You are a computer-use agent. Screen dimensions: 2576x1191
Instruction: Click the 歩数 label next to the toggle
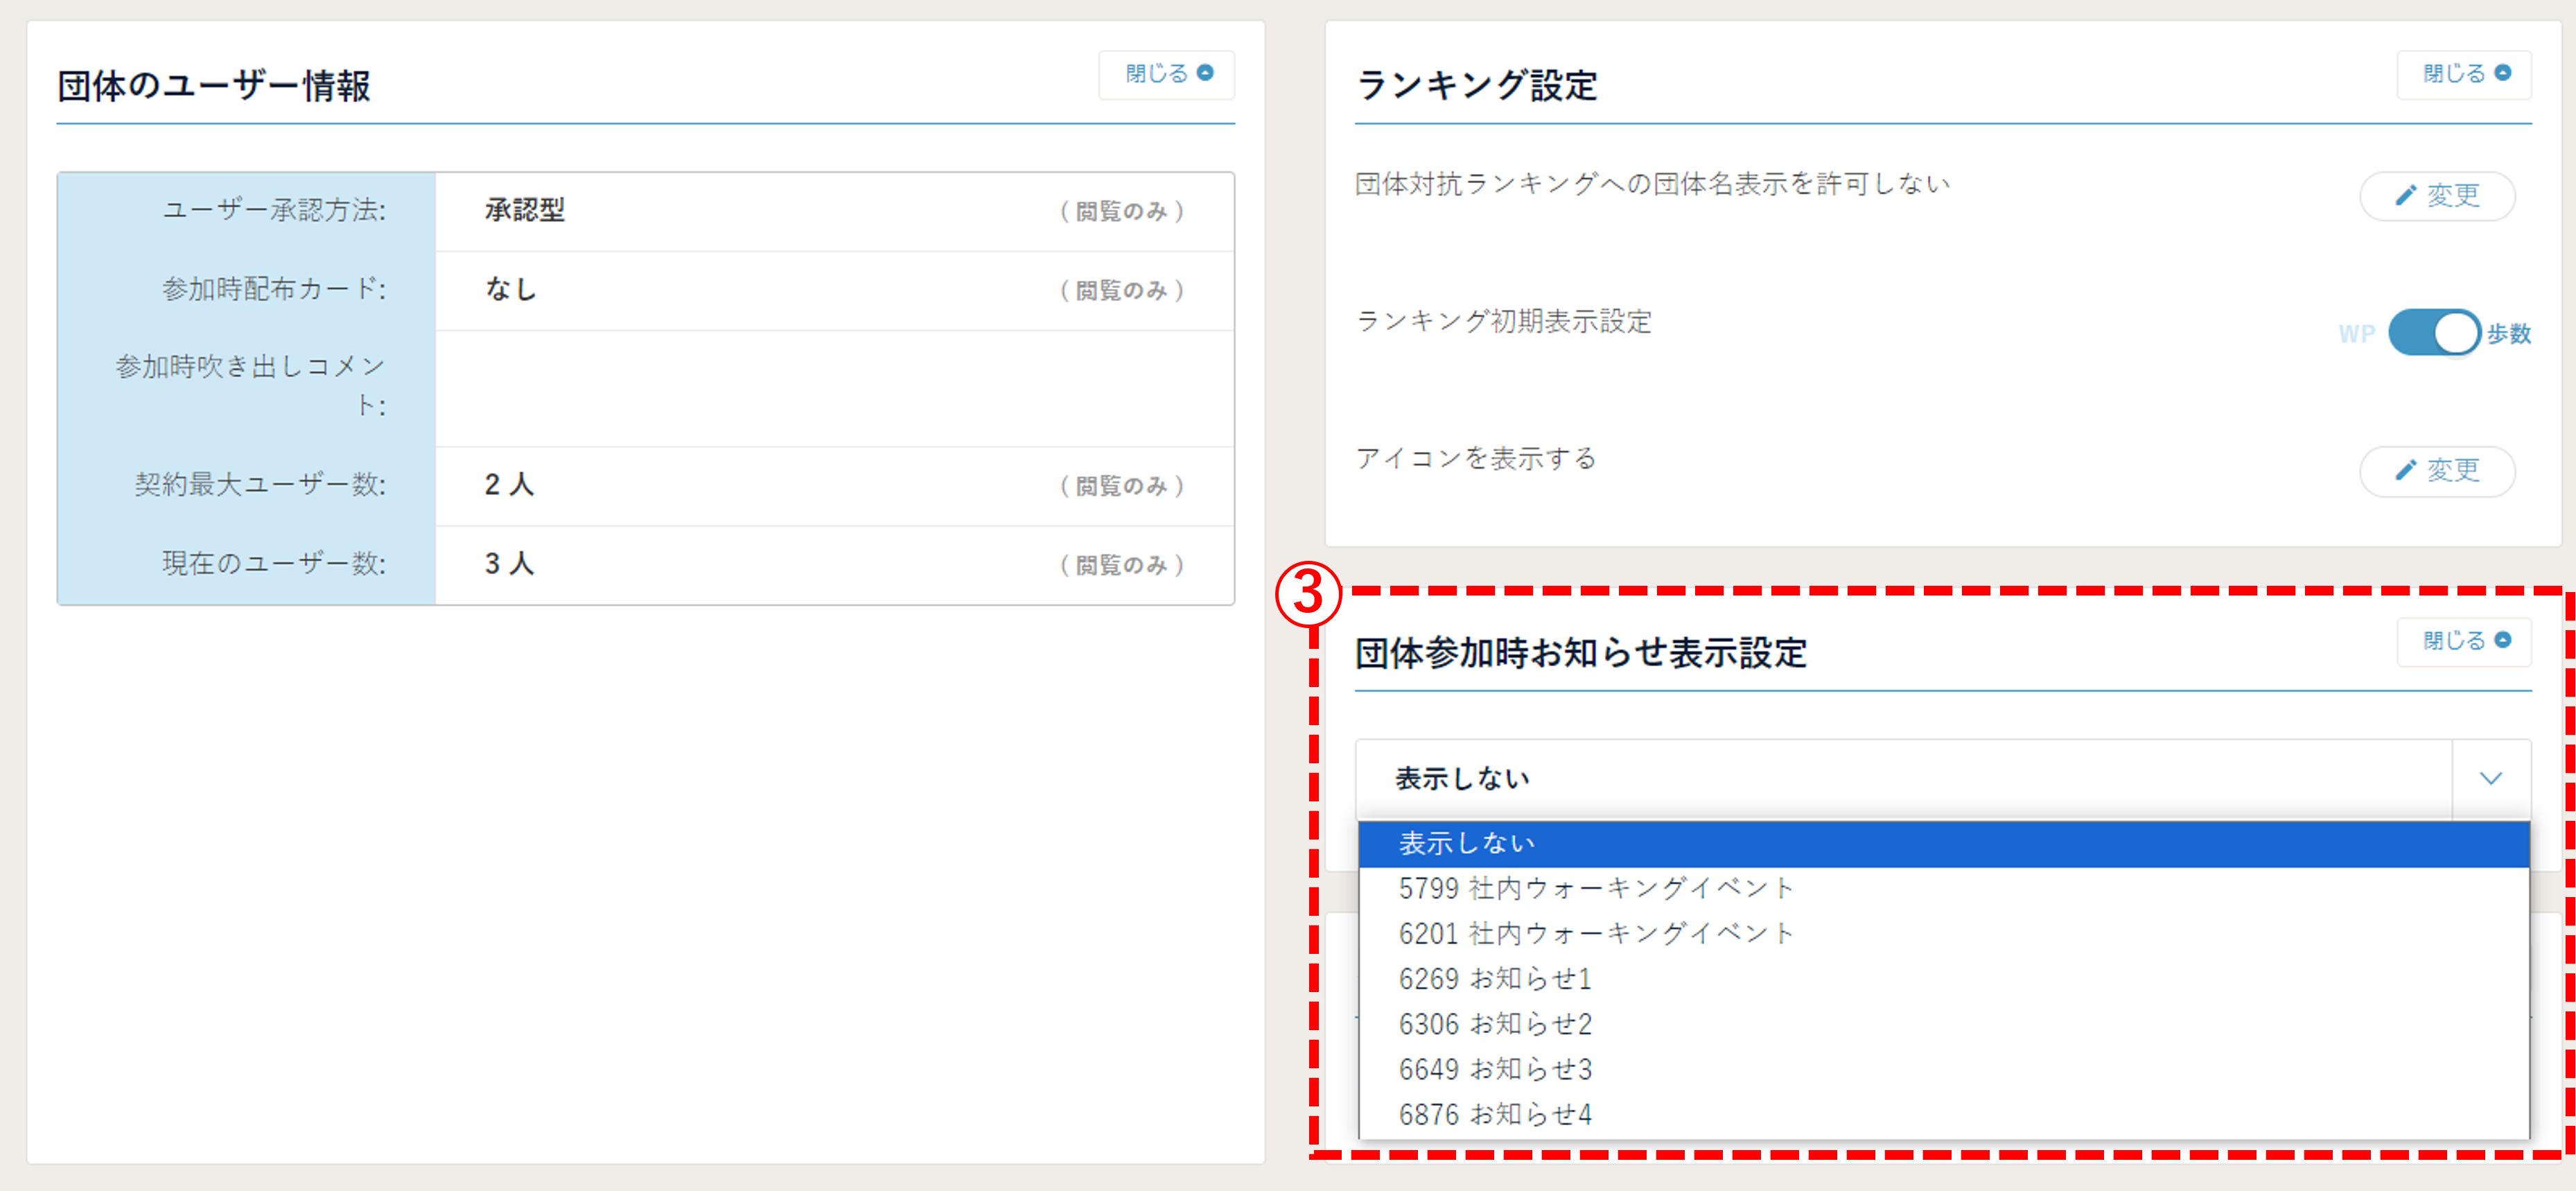click(2509, 334)
